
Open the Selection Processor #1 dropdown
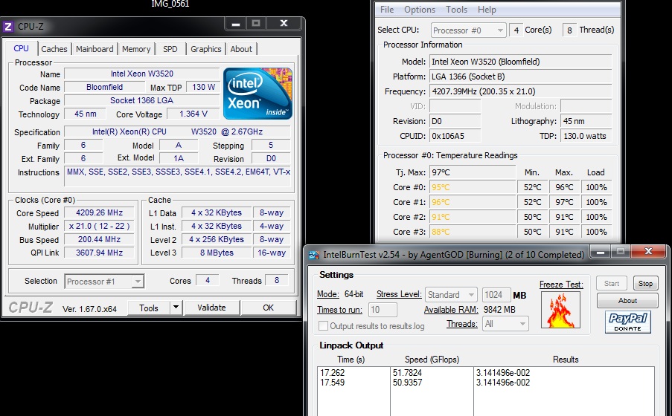pos(104,281)
